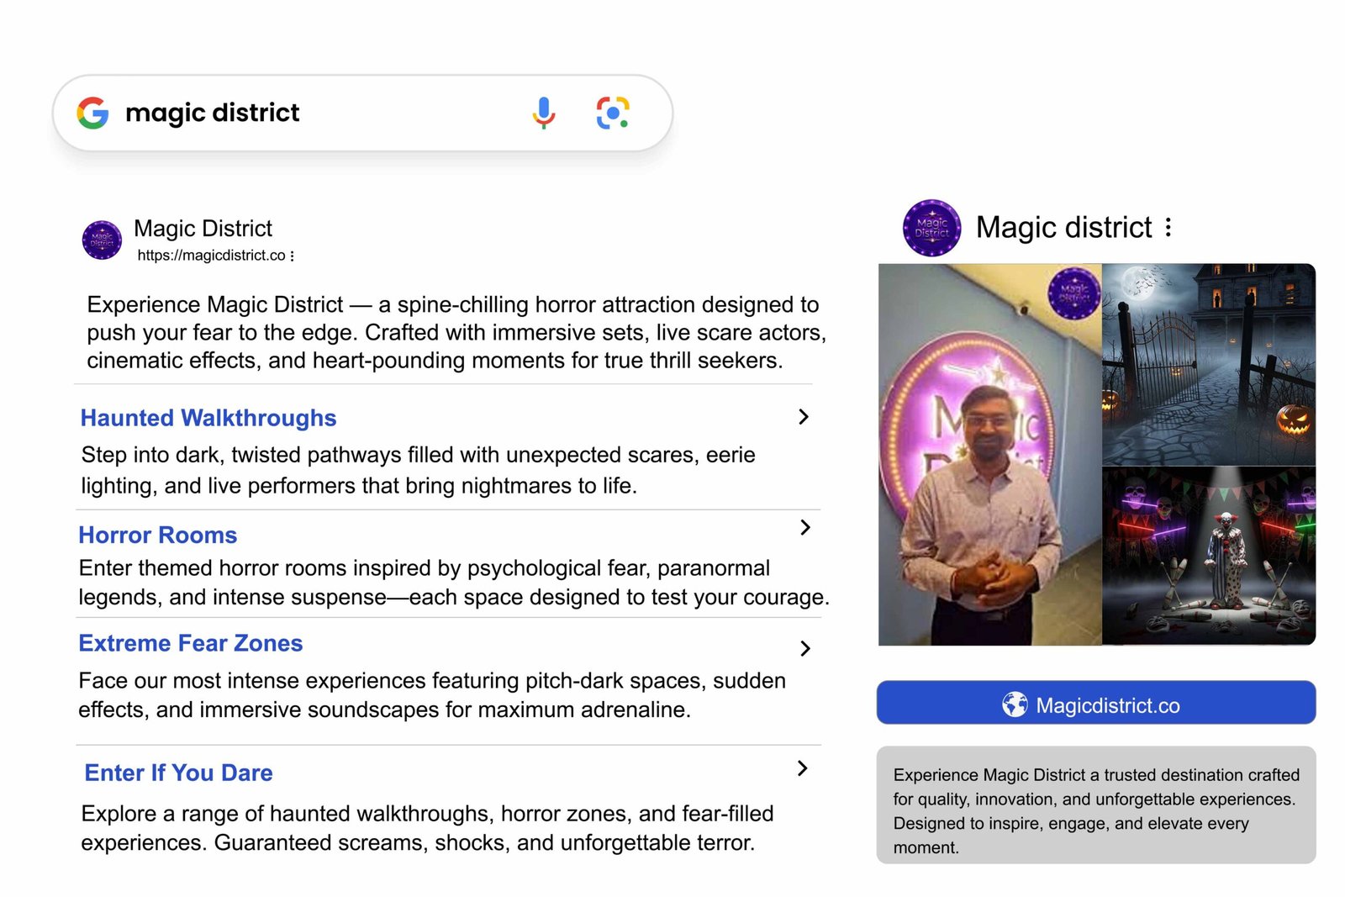1345x897 pixels.
Task: Activate voice search microphone icon
Action: pos(544,113)
